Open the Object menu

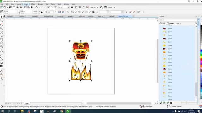[26, 4]
